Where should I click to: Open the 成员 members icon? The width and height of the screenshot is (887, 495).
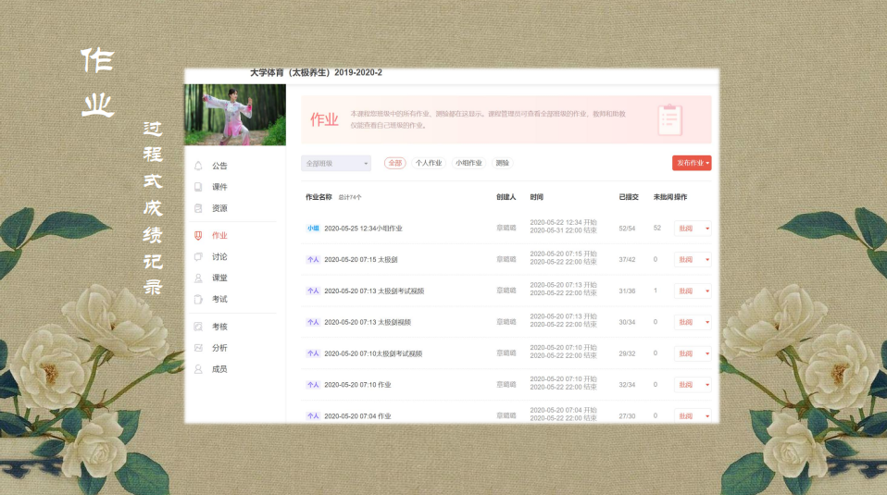coord(198,369)
